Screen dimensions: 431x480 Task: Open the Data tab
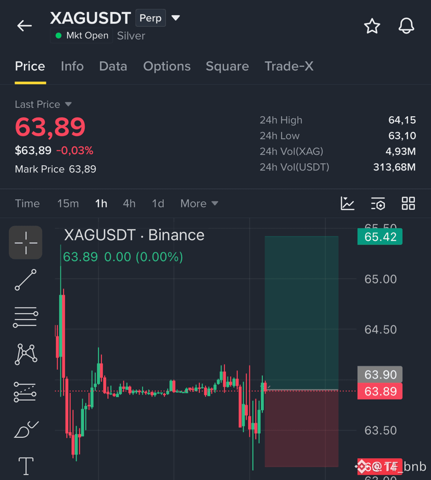(113, 66)
